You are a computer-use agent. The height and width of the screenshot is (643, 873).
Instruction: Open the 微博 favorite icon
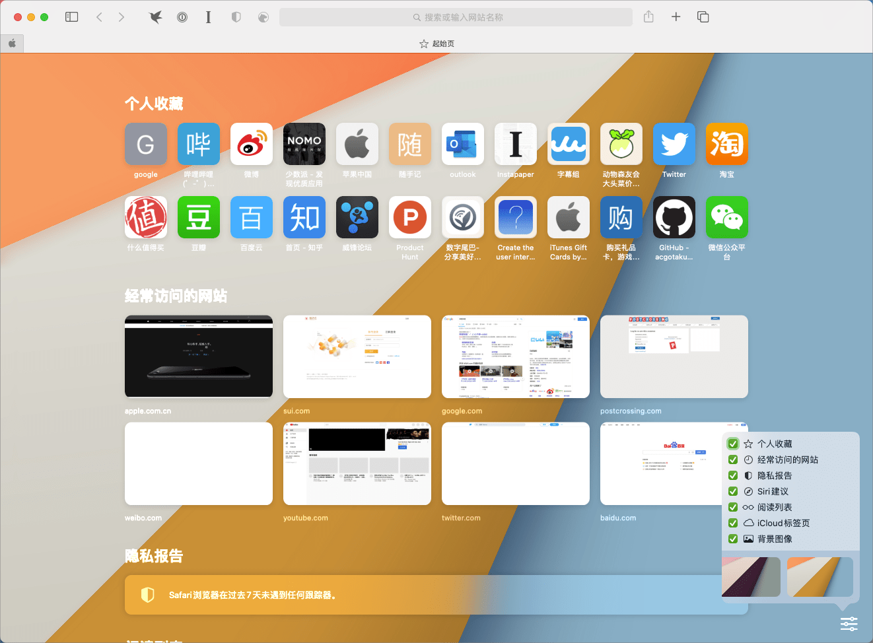(x=252, y=144)
